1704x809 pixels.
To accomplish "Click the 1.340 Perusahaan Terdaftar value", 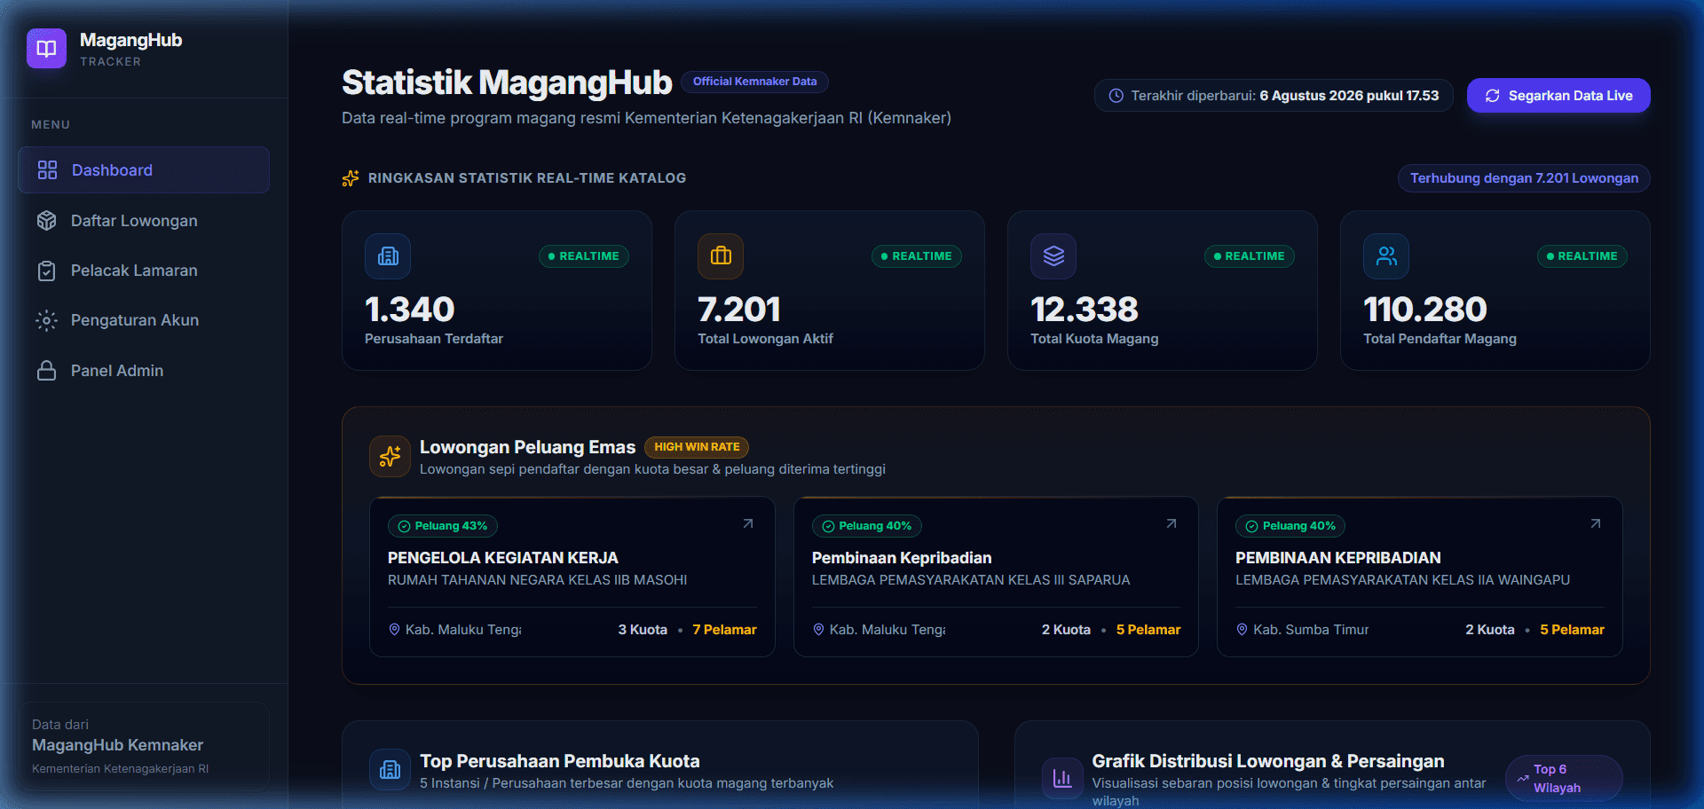I will click(x=409, y=310).
